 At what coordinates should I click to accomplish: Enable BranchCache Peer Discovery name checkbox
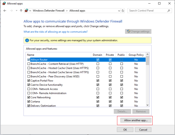coord(29,76)
